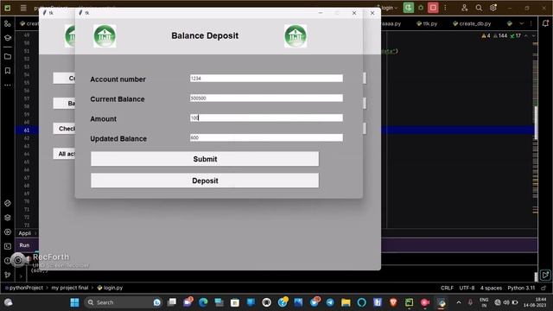553x311 pixels.
Task: Open clock and date in system tray
Action: pos(535,302)
